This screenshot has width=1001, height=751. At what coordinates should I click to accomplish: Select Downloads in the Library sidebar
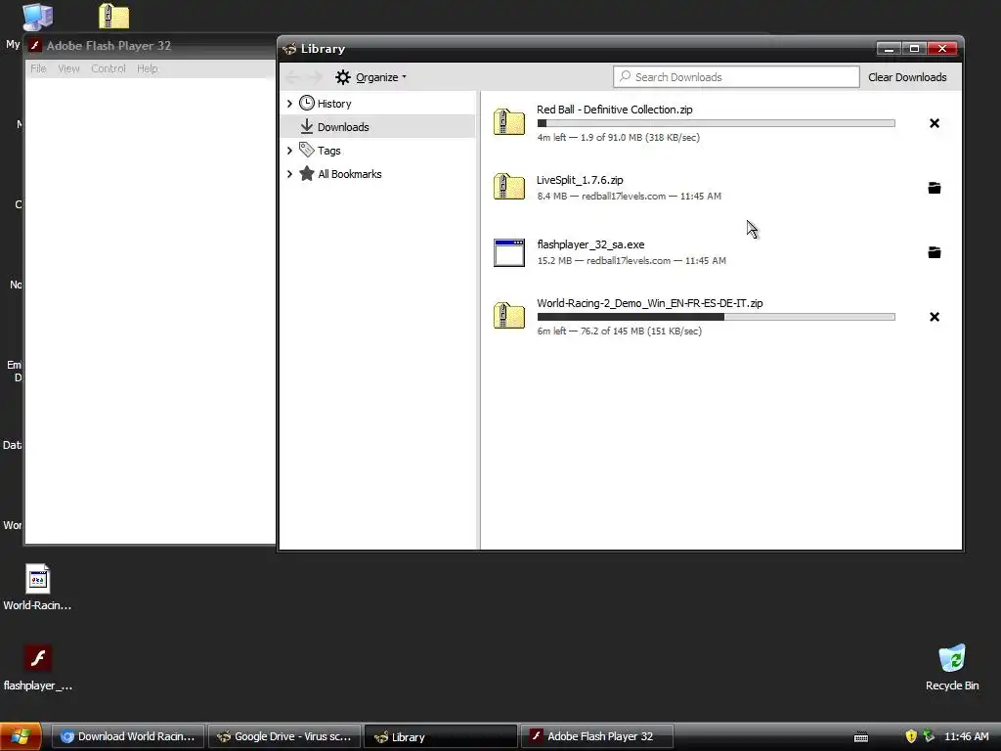tap(378, 126)
